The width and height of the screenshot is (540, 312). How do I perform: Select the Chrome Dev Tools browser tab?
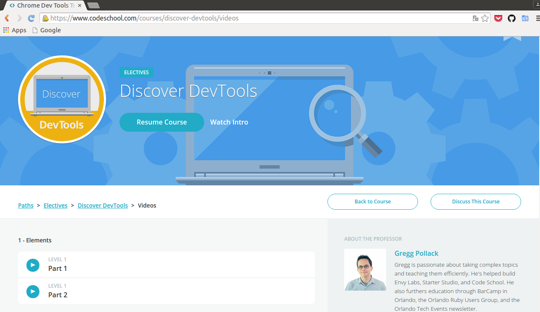tap(44, 5)
